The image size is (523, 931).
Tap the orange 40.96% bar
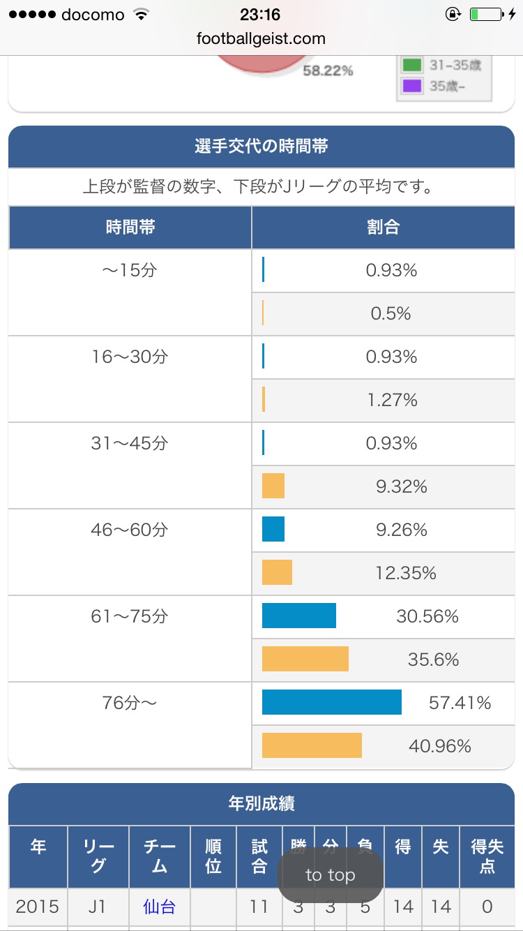click(x=312, y=745)
